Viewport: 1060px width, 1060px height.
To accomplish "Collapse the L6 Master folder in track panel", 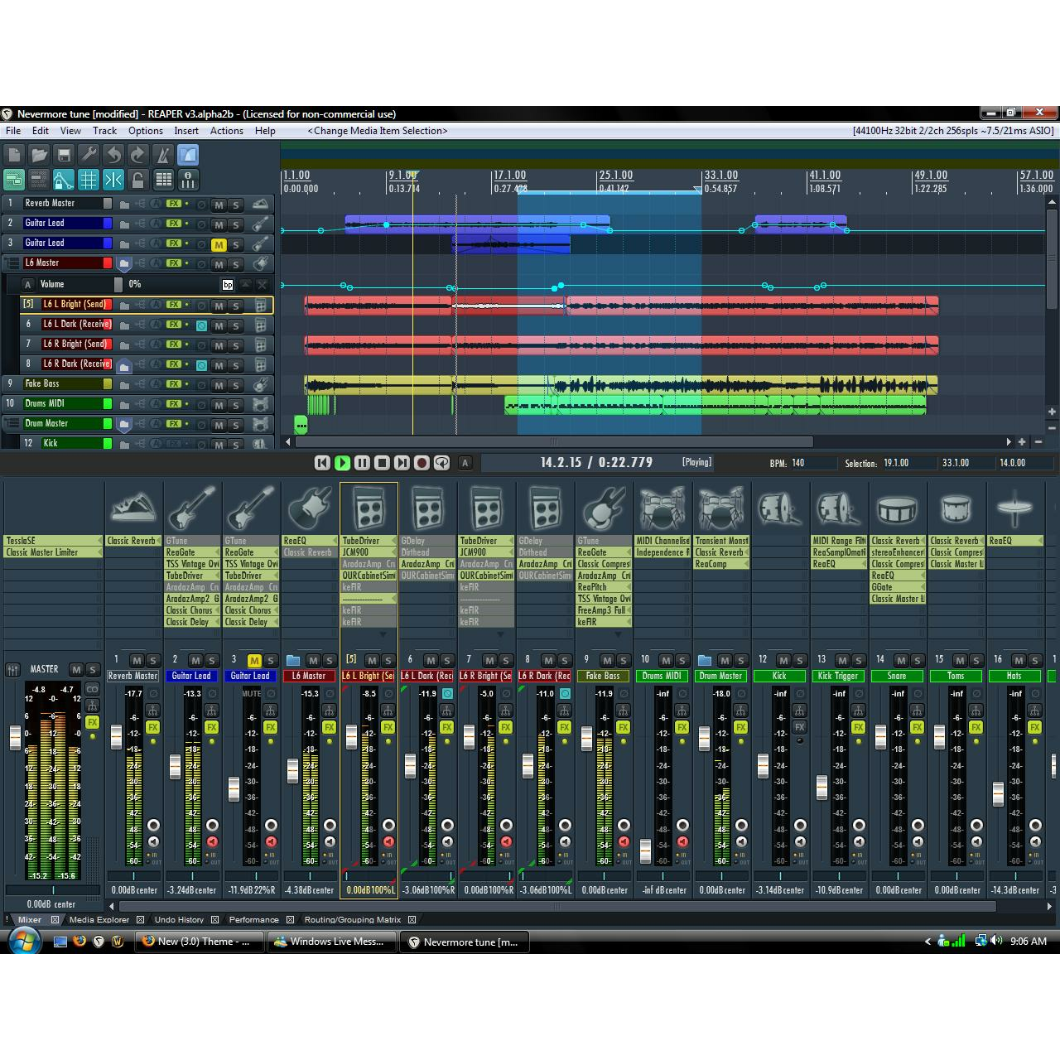I will [x=123, y=264].
